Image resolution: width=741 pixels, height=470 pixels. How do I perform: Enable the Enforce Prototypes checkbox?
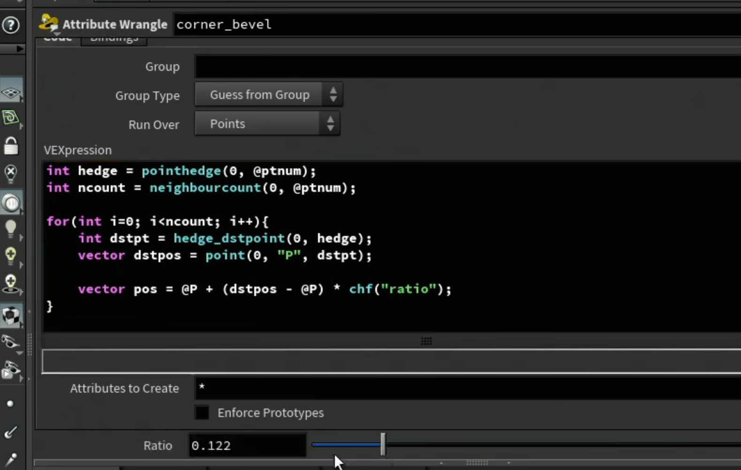click(x=202, y=413)
